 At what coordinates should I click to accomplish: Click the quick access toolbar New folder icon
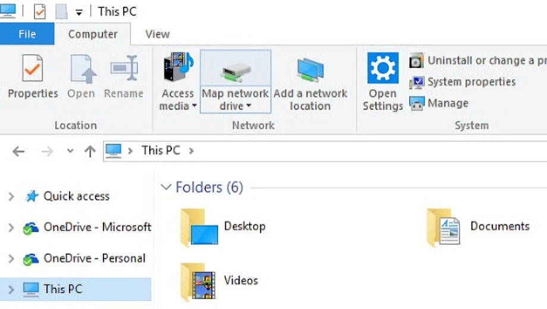click(x=61, y=11)
